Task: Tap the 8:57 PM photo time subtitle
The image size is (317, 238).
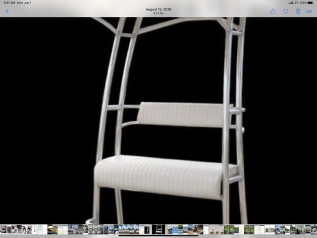Action: [x=158, y=13]
